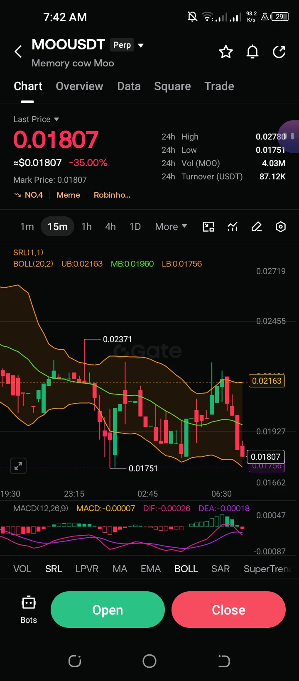The image size is (299, 681).
Task: Tap the Android recent apps button
Action: (75, 661)
